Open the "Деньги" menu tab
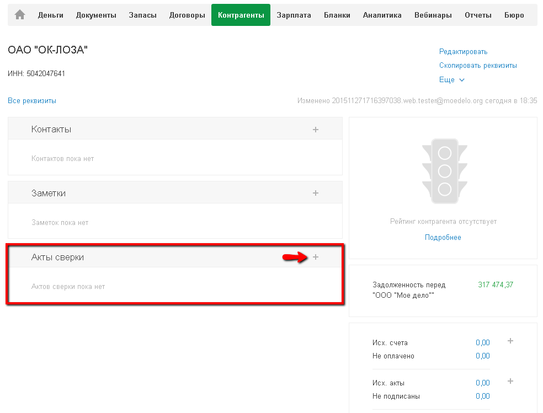 [51, 15]
